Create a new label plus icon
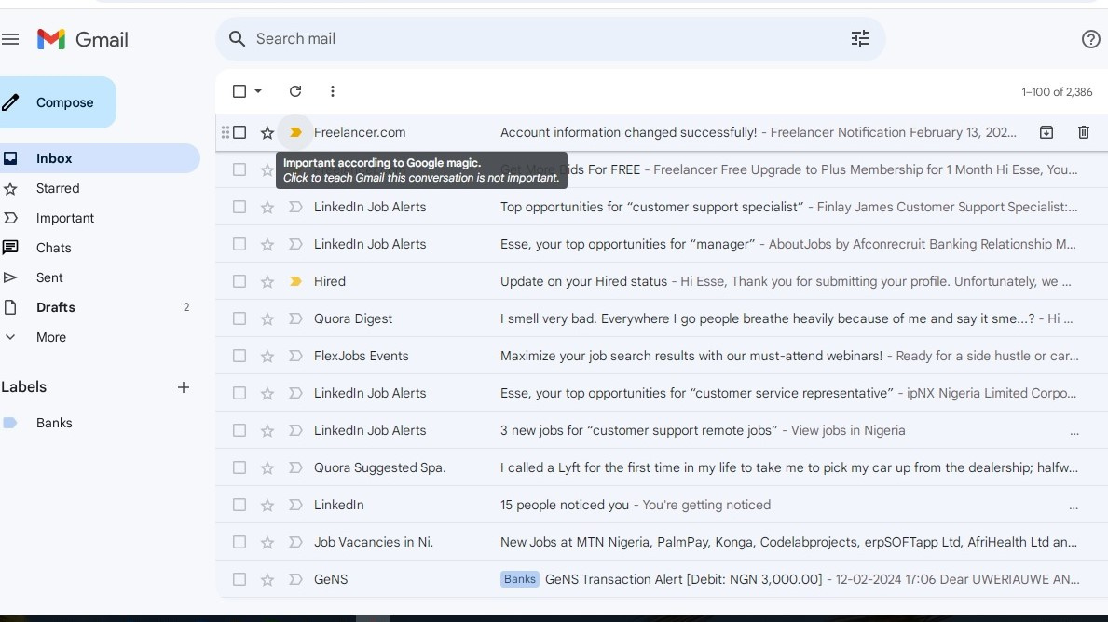The image size is (1108, 622). coord(183,387)
